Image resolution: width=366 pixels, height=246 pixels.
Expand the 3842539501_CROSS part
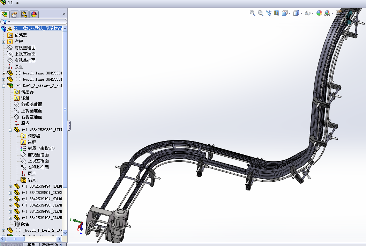[x=10, y=193]
